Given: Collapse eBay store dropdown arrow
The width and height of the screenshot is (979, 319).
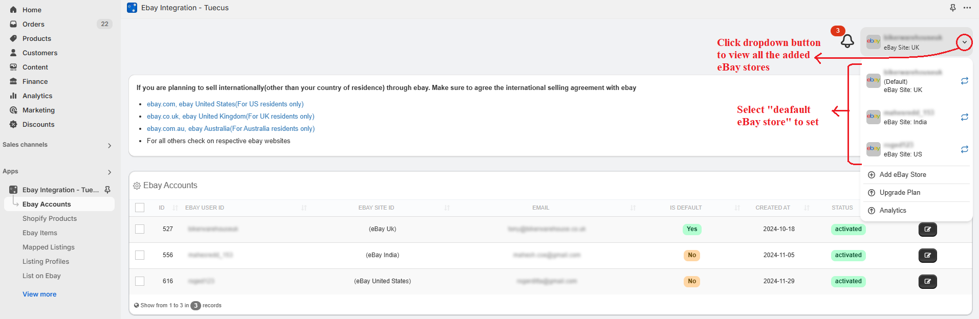Looking at the screenshot, I should [x=964, y=42].
